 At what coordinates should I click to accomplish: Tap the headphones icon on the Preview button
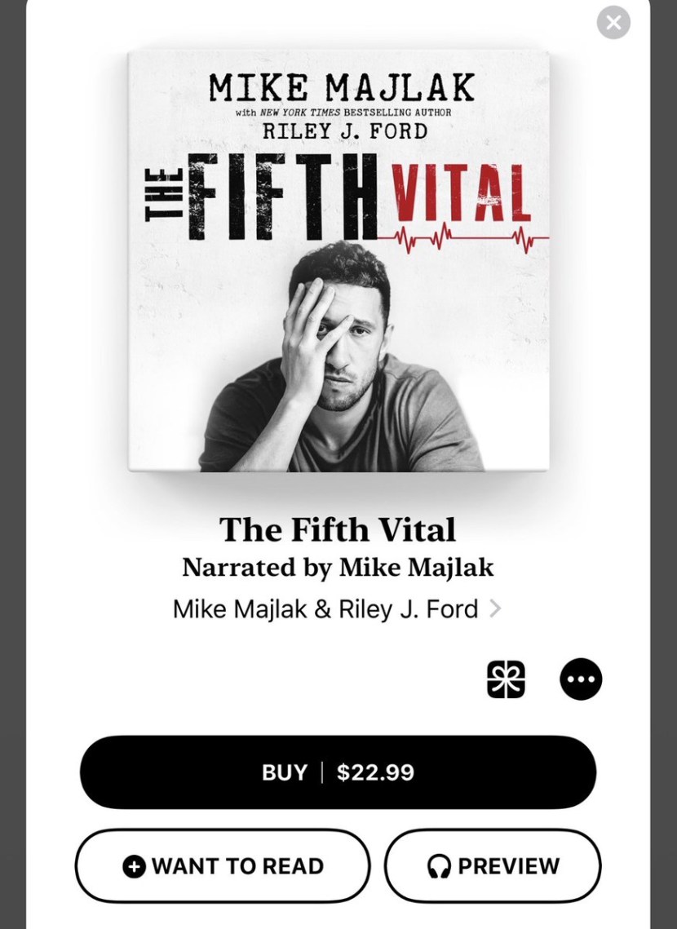click(x=439, y=866)
